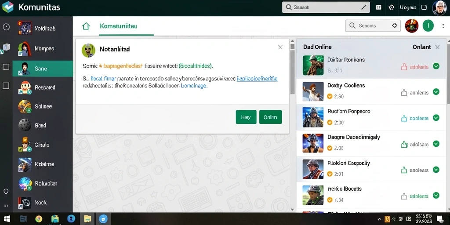Open Kock in the sidebar
This screenshot has height=225, width=450.
pos(43,202)
